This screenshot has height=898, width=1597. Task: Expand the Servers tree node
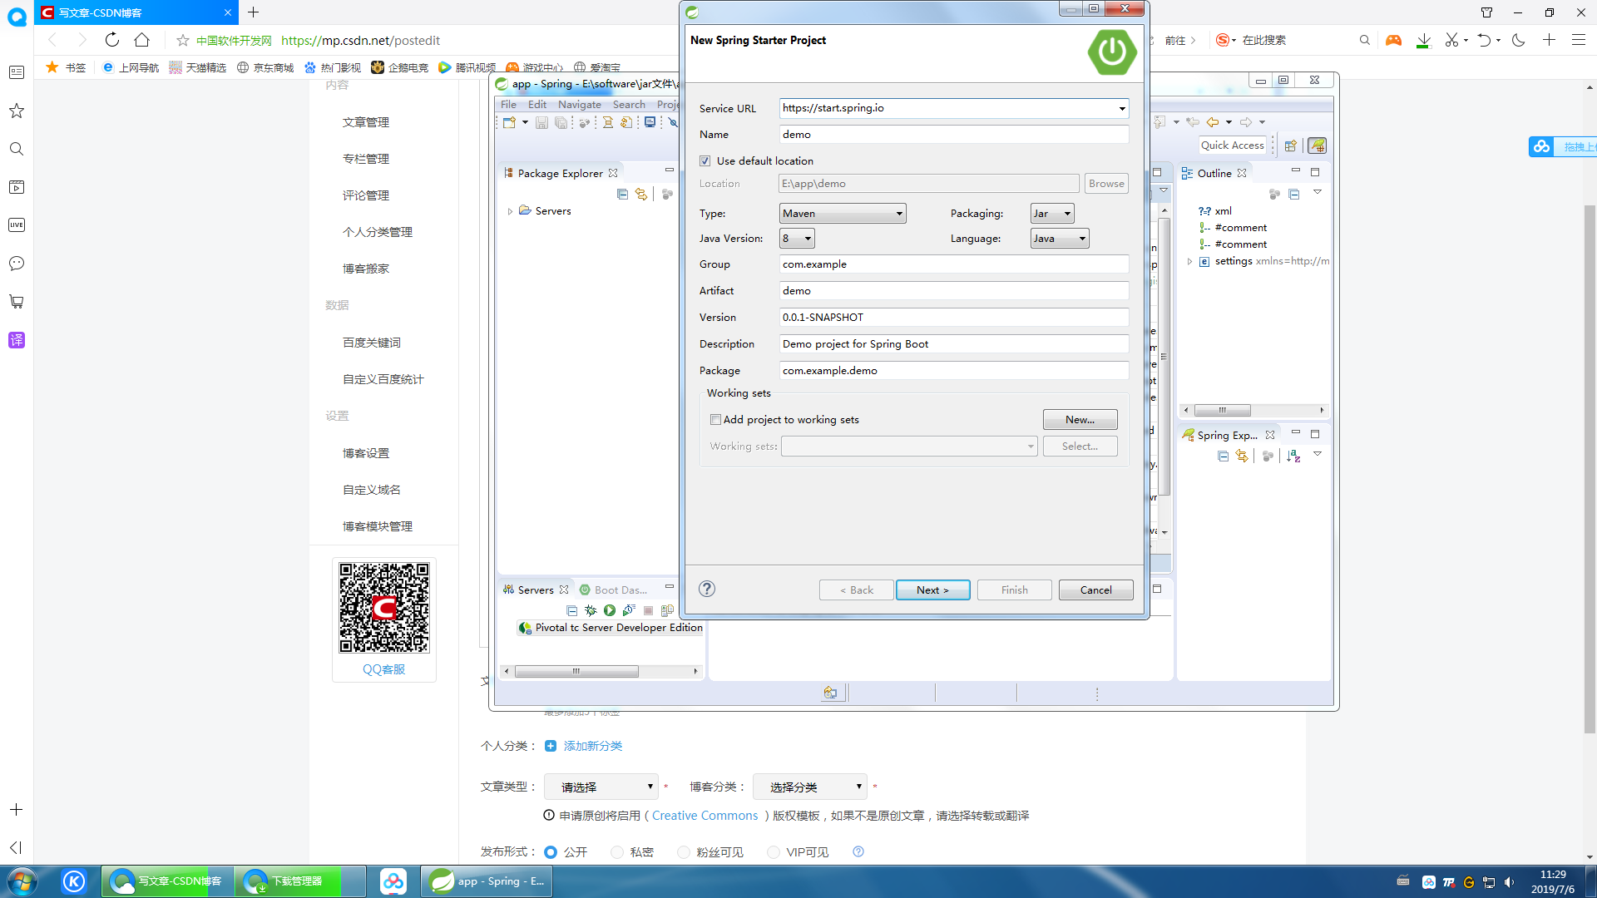tap(510, 211)
